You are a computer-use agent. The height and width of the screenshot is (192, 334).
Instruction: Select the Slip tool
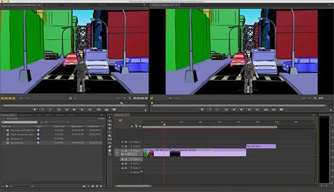point(110,139)
